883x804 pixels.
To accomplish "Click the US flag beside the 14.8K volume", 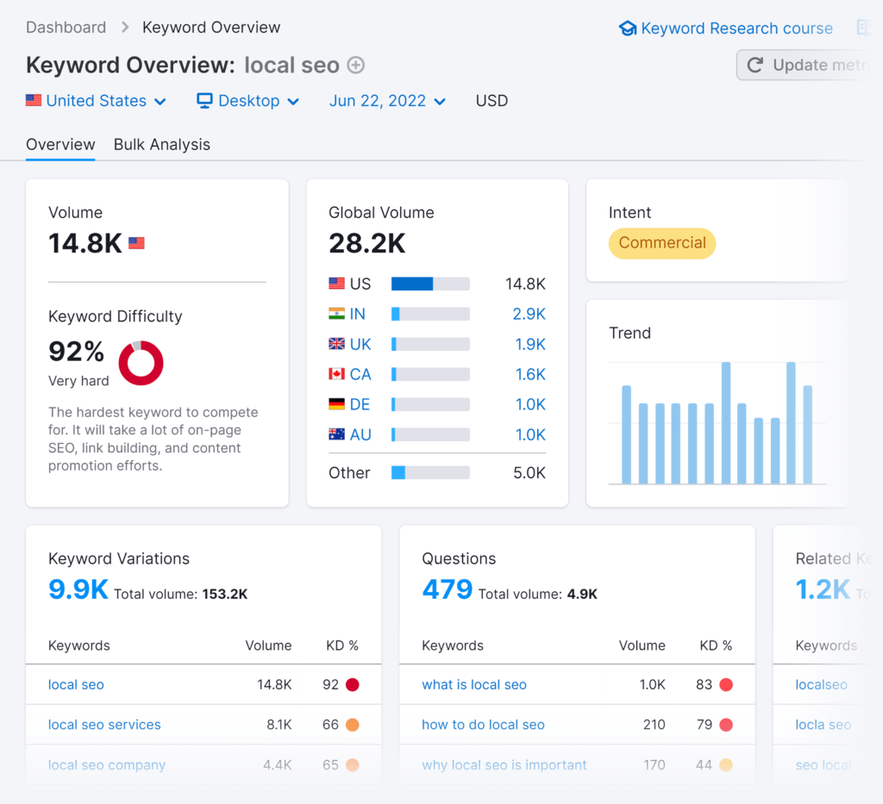I will pyautogui.click(x=136, y=243).
